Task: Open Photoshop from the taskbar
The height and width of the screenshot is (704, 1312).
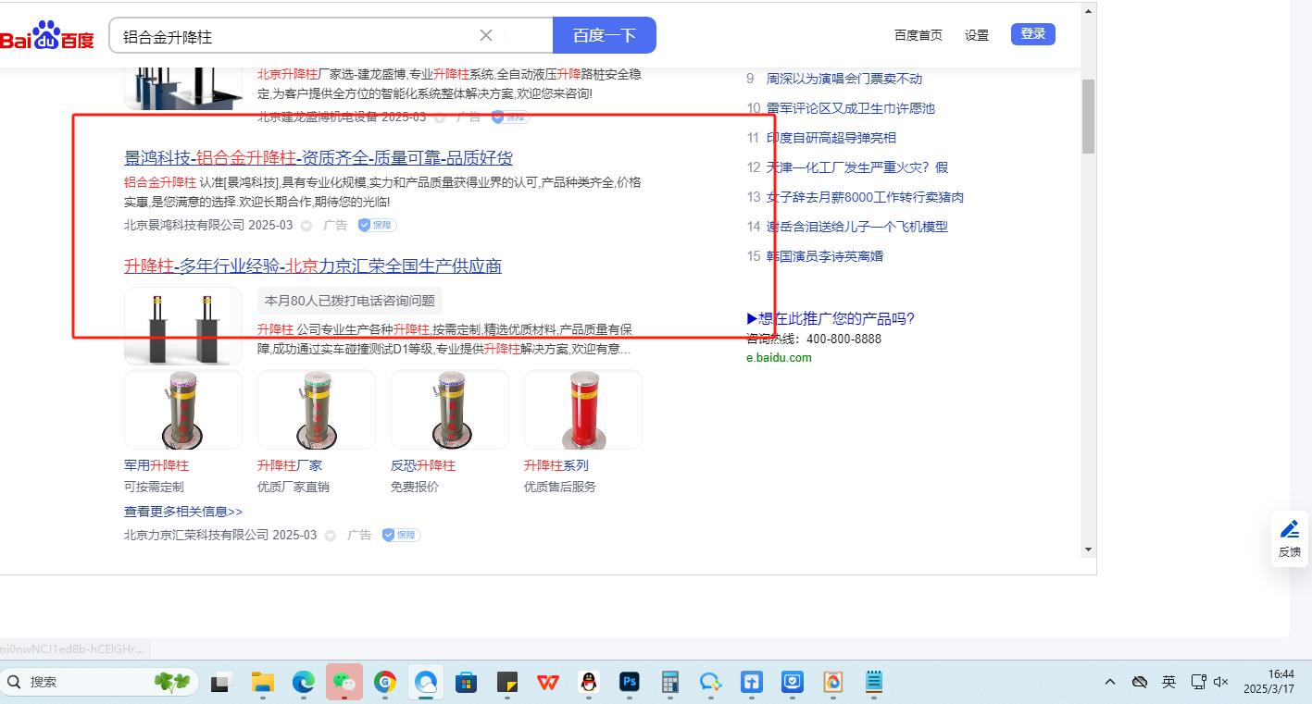Action: pyautogui.click(x=630, y=683)
